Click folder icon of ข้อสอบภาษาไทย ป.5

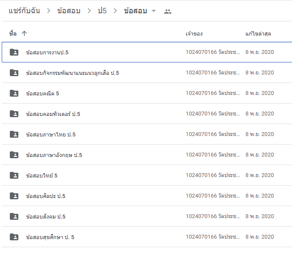pos(14,134)
